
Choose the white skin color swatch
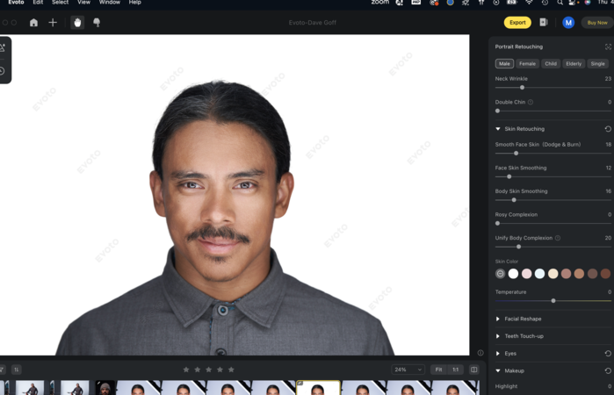click(x=514, y=274)
